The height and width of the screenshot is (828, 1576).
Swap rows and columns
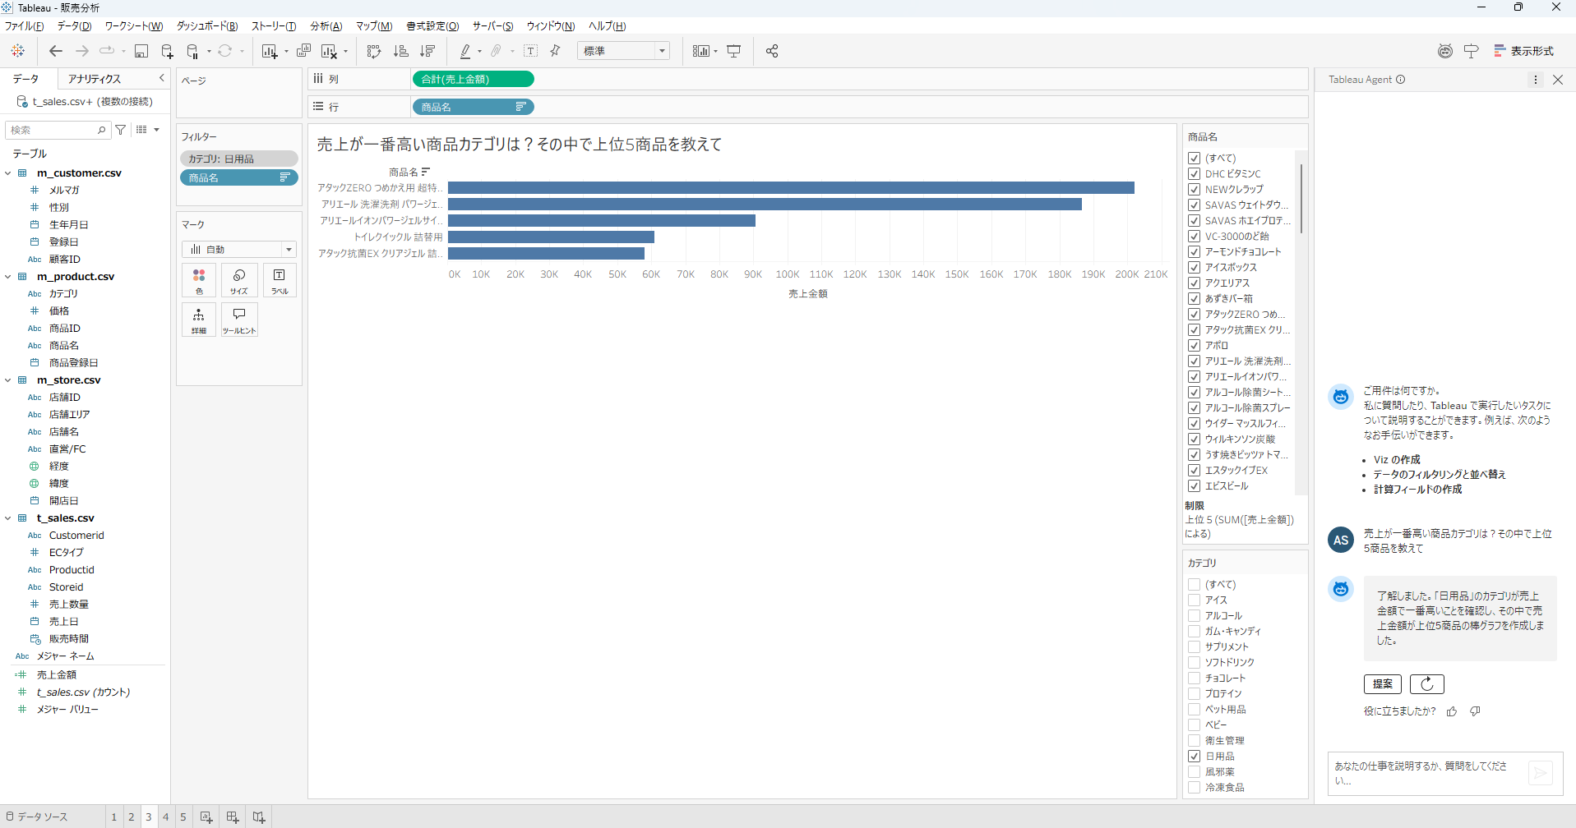(x=374, y=51)
